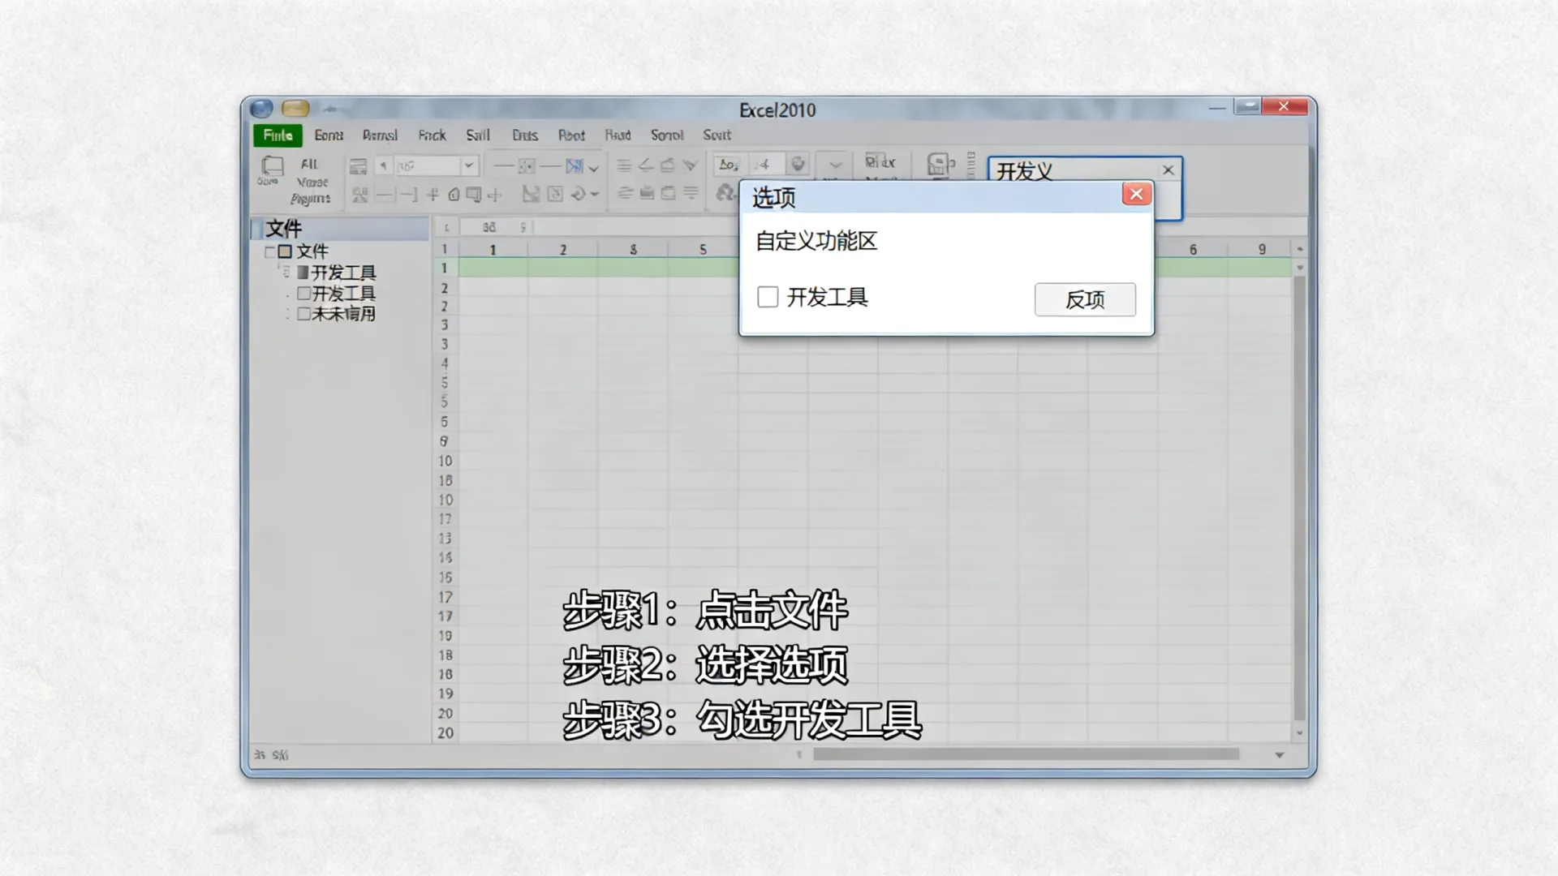The height and width of the screenshot is (876, 1558).
Task: Collapse the 文件 tree node expander
Action: point(269,251)
